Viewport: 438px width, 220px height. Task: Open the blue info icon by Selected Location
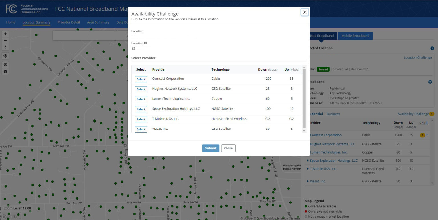432,48
